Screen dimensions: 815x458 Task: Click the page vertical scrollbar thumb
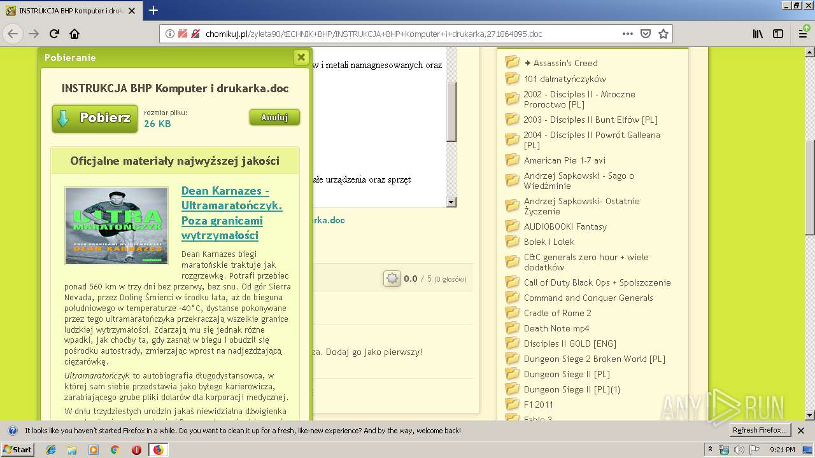pyautogui.click(x=810, y=188)
